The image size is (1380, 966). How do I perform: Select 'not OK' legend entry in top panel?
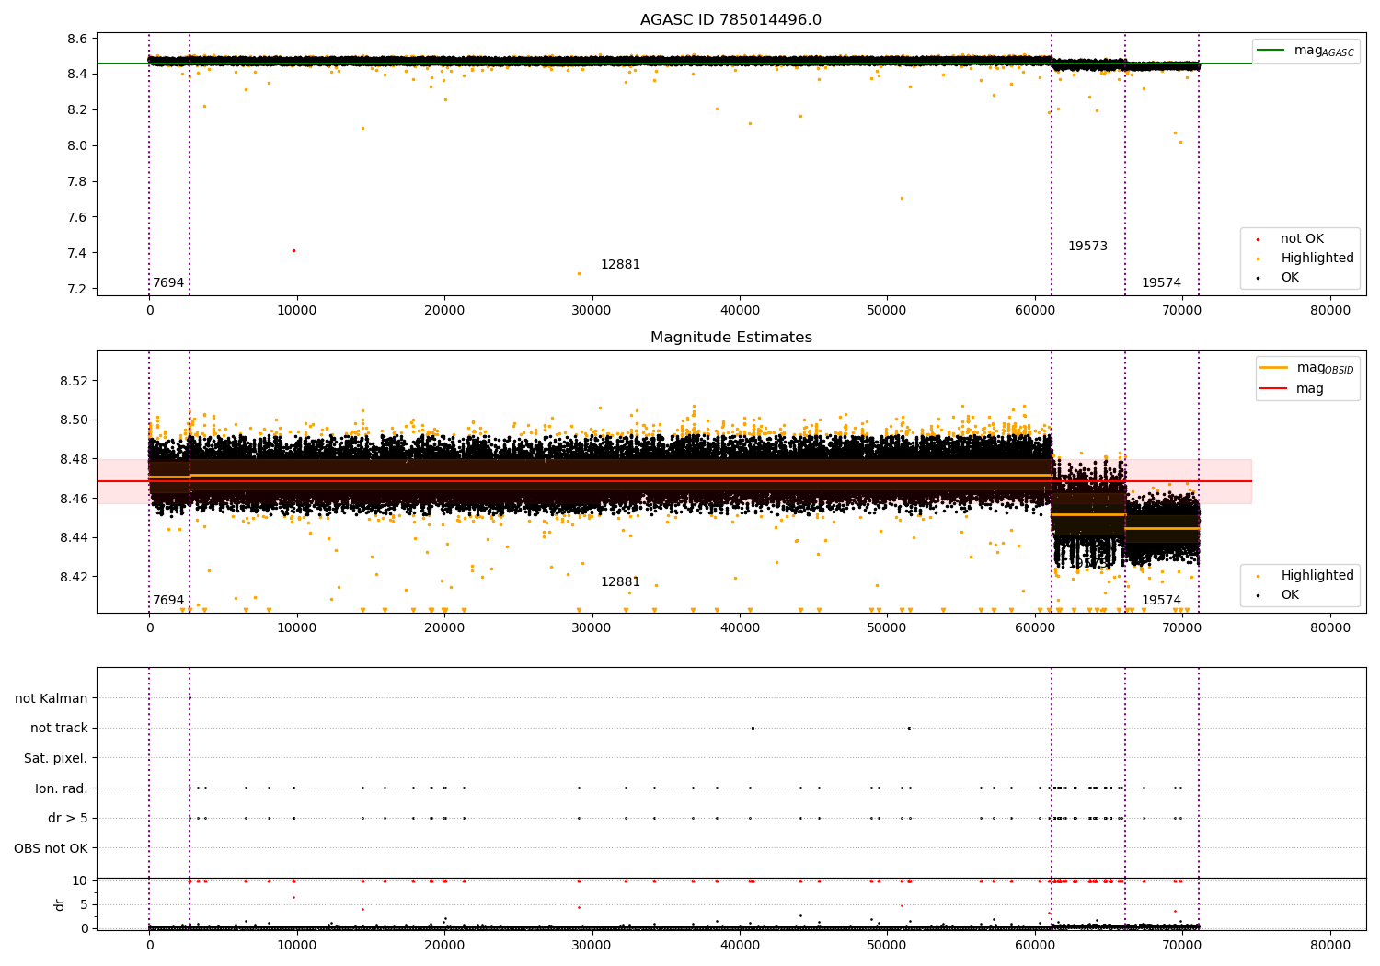pyautogui.click(x=1302, y=239)
